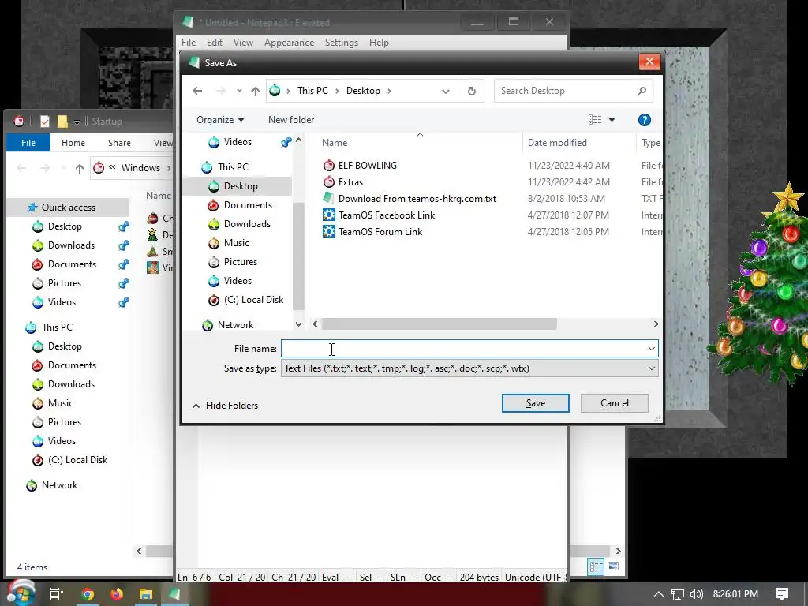Click navigation pane scroll down arrow
Viewport: 808px width, 606px height.
tap(298, 324)
